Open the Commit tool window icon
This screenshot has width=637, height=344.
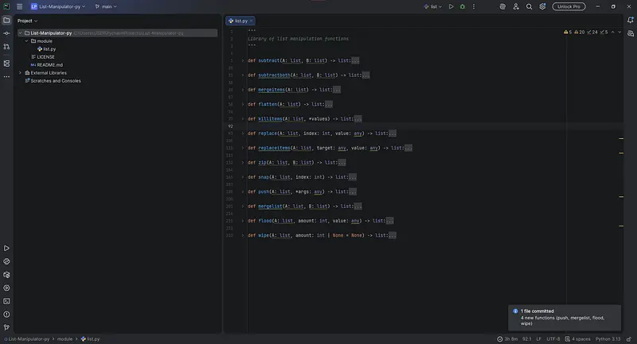tap(6, 33)
